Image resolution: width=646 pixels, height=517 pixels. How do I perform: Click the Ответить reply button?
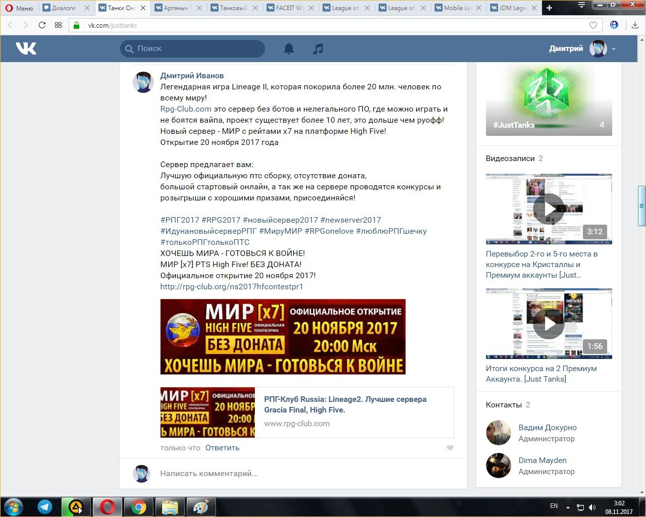[222, 448]
